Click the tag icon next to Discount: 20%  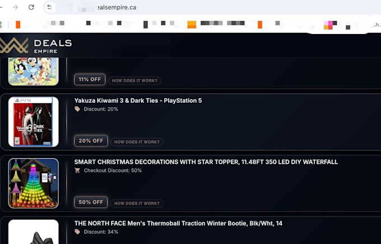(x=77, y=109)
